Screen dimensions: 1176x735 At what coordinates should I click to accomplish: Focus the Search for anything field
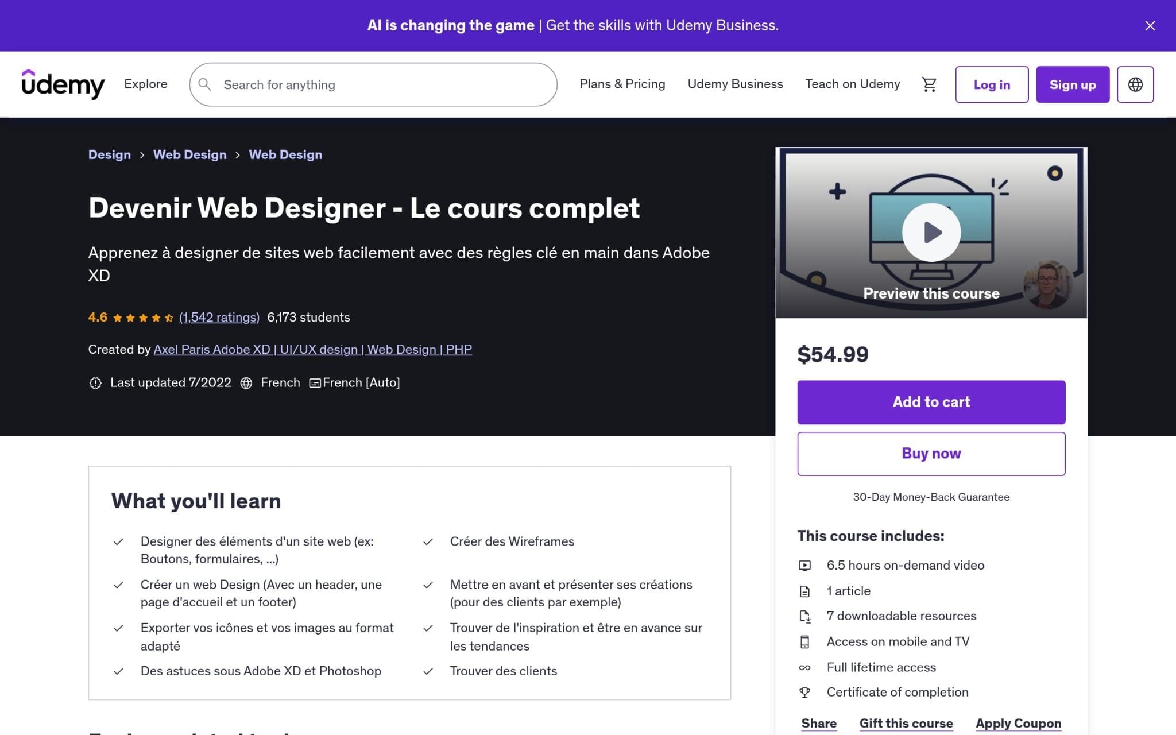tap(373, 84)
